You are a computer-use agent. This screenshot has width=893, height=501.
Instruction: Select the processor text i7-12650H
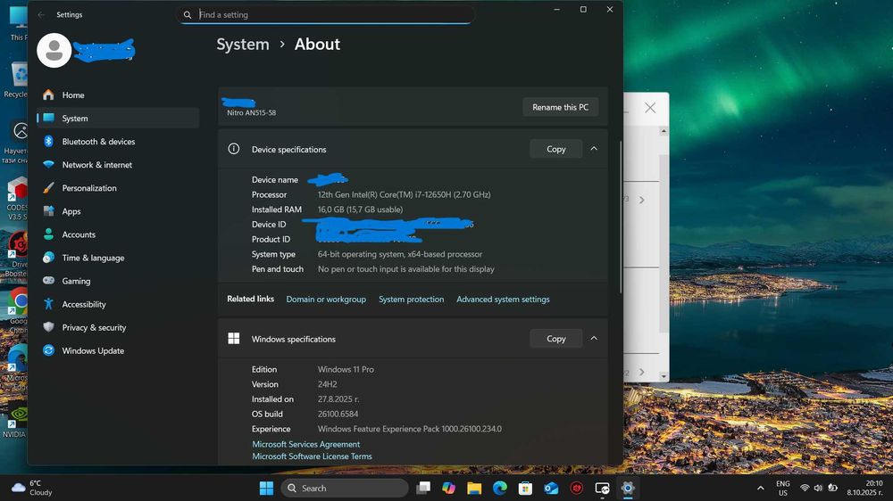pyautogui.click(x=404, y=194)
